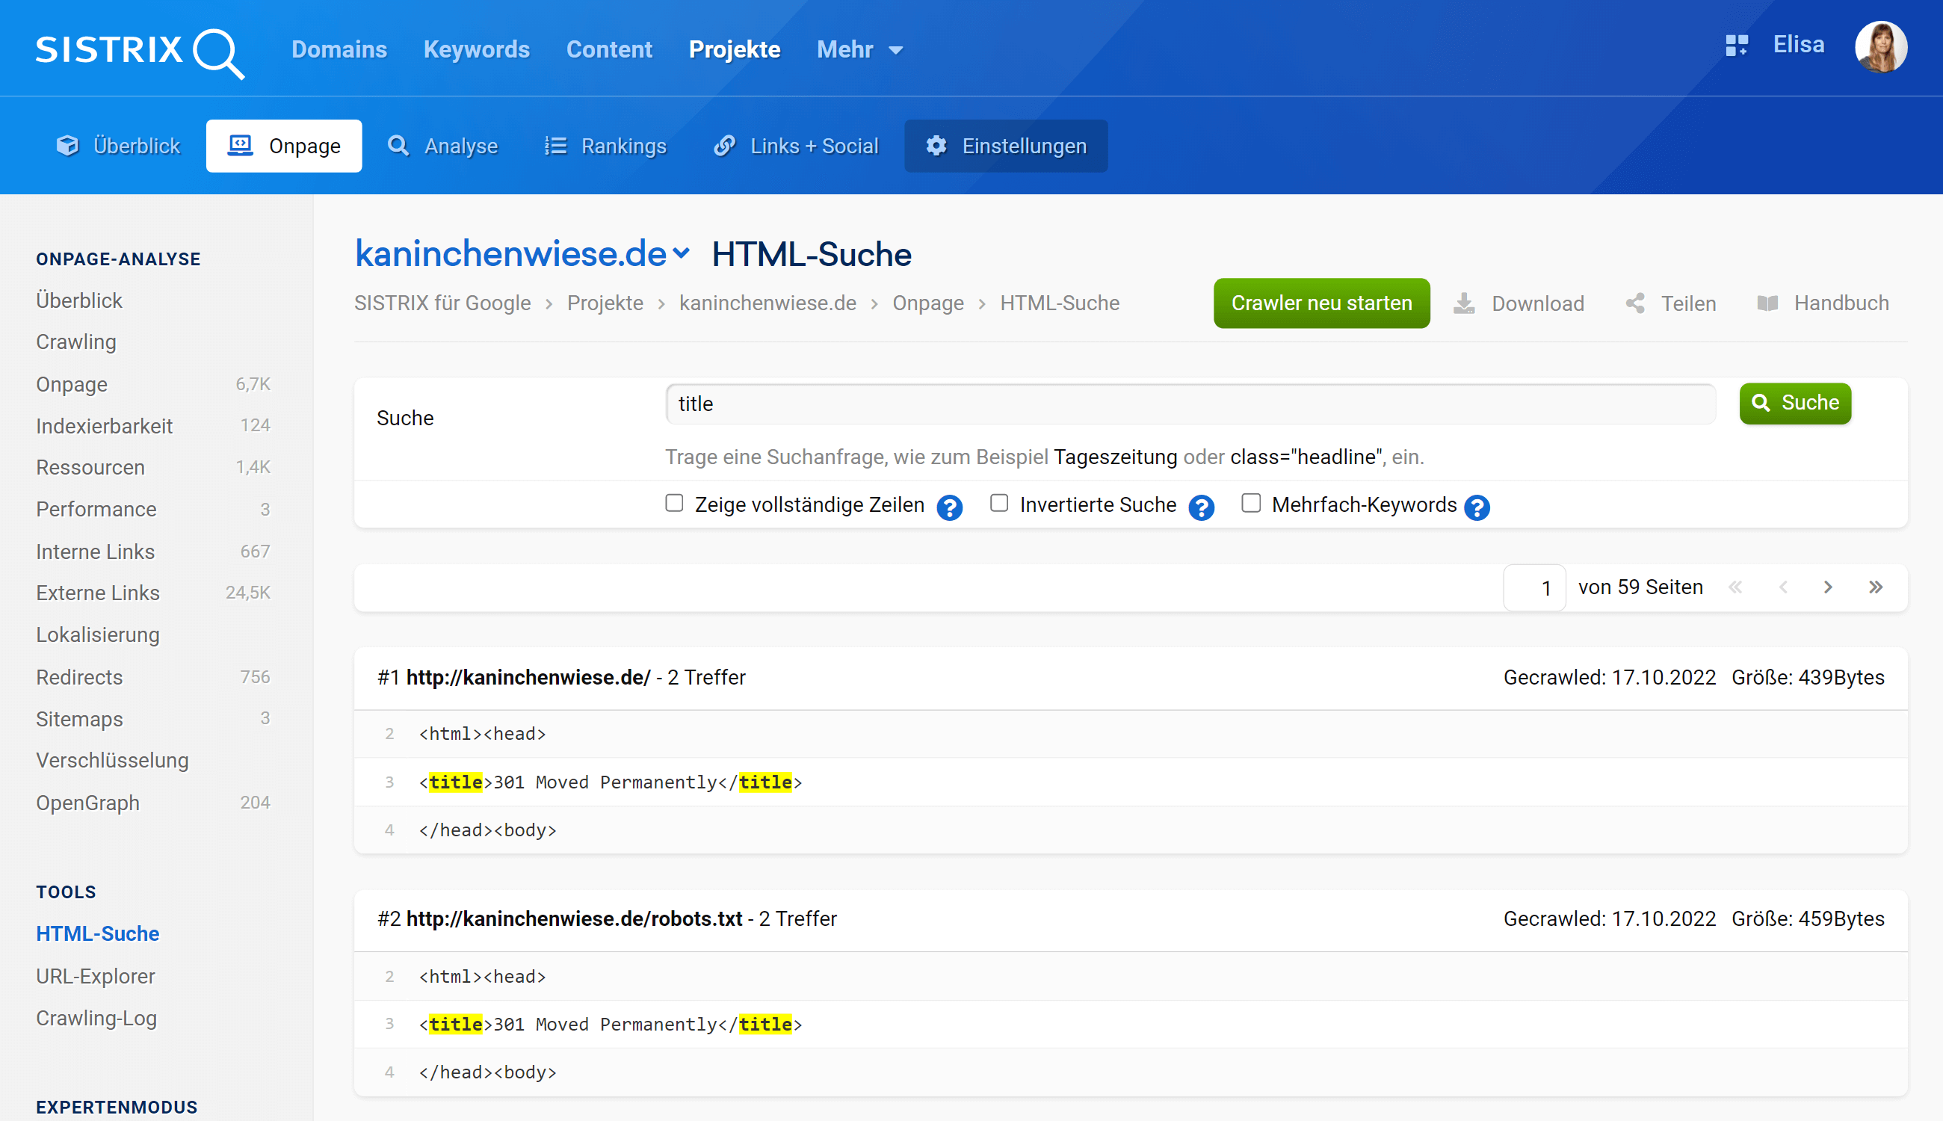The image size is (1943, 1121).
Task: Click the Handbuch book icon
Action: (x=1767, y=303)
